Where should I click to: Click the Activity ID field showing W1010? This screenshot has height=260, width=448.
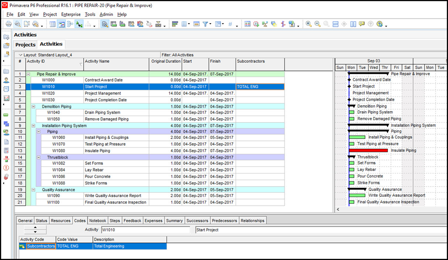point(145,230)
